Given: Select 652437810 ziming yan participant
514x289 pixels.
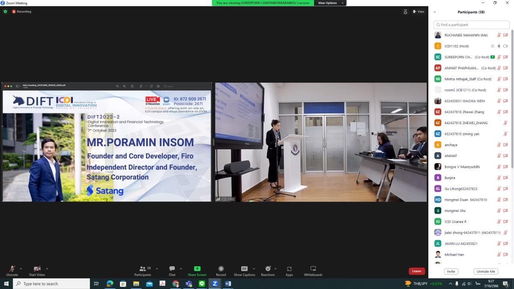Looking at the screenshot, I should click(x=471, y=134).
